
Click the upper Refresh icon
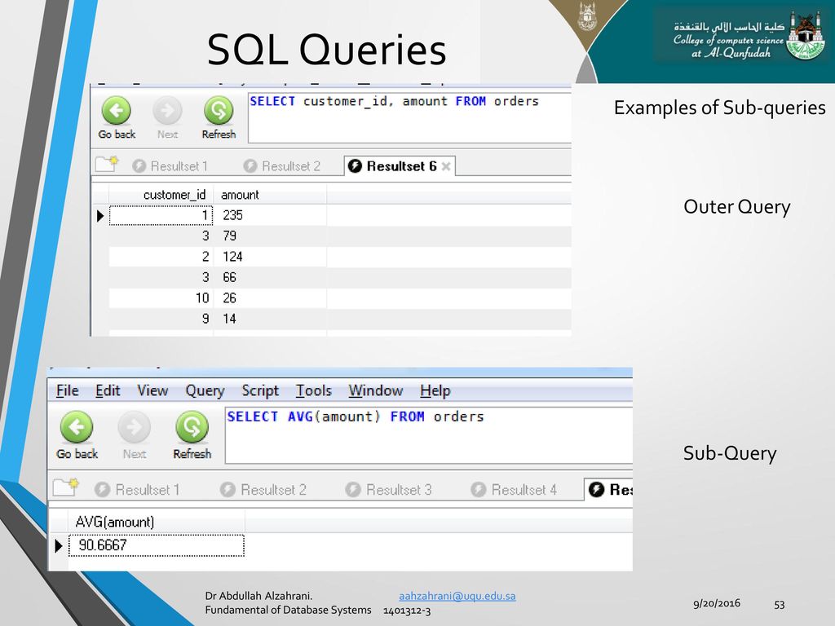[x=219, y=111]
